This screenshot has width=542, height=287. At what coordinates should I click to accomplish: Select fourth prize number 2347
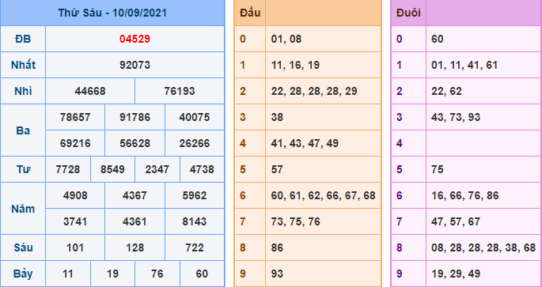point(157,169)
